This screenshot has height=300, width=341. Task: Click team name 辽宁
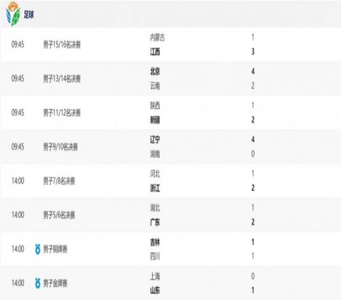click(155, 140)
